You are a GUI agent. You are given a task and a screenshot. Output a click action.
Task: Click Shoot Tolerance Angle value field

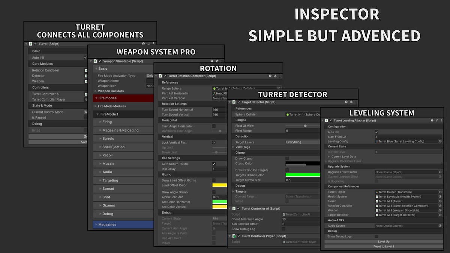pyautogui.click(x=300, y=219)
